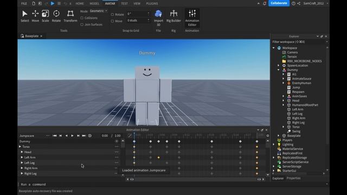The image size is (347, 195).
Task: Activate the Transform tool
Action: coord(70,16)
